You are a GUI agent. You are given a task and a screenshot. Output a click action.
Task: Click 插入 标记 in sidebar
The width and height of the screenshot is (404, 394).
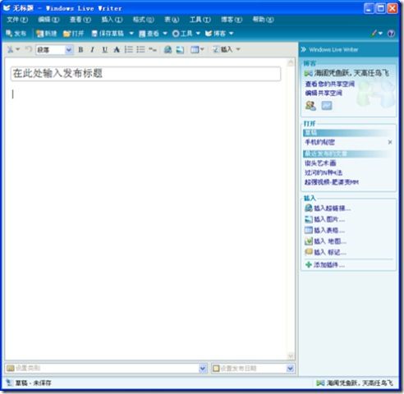click(326, 252)
